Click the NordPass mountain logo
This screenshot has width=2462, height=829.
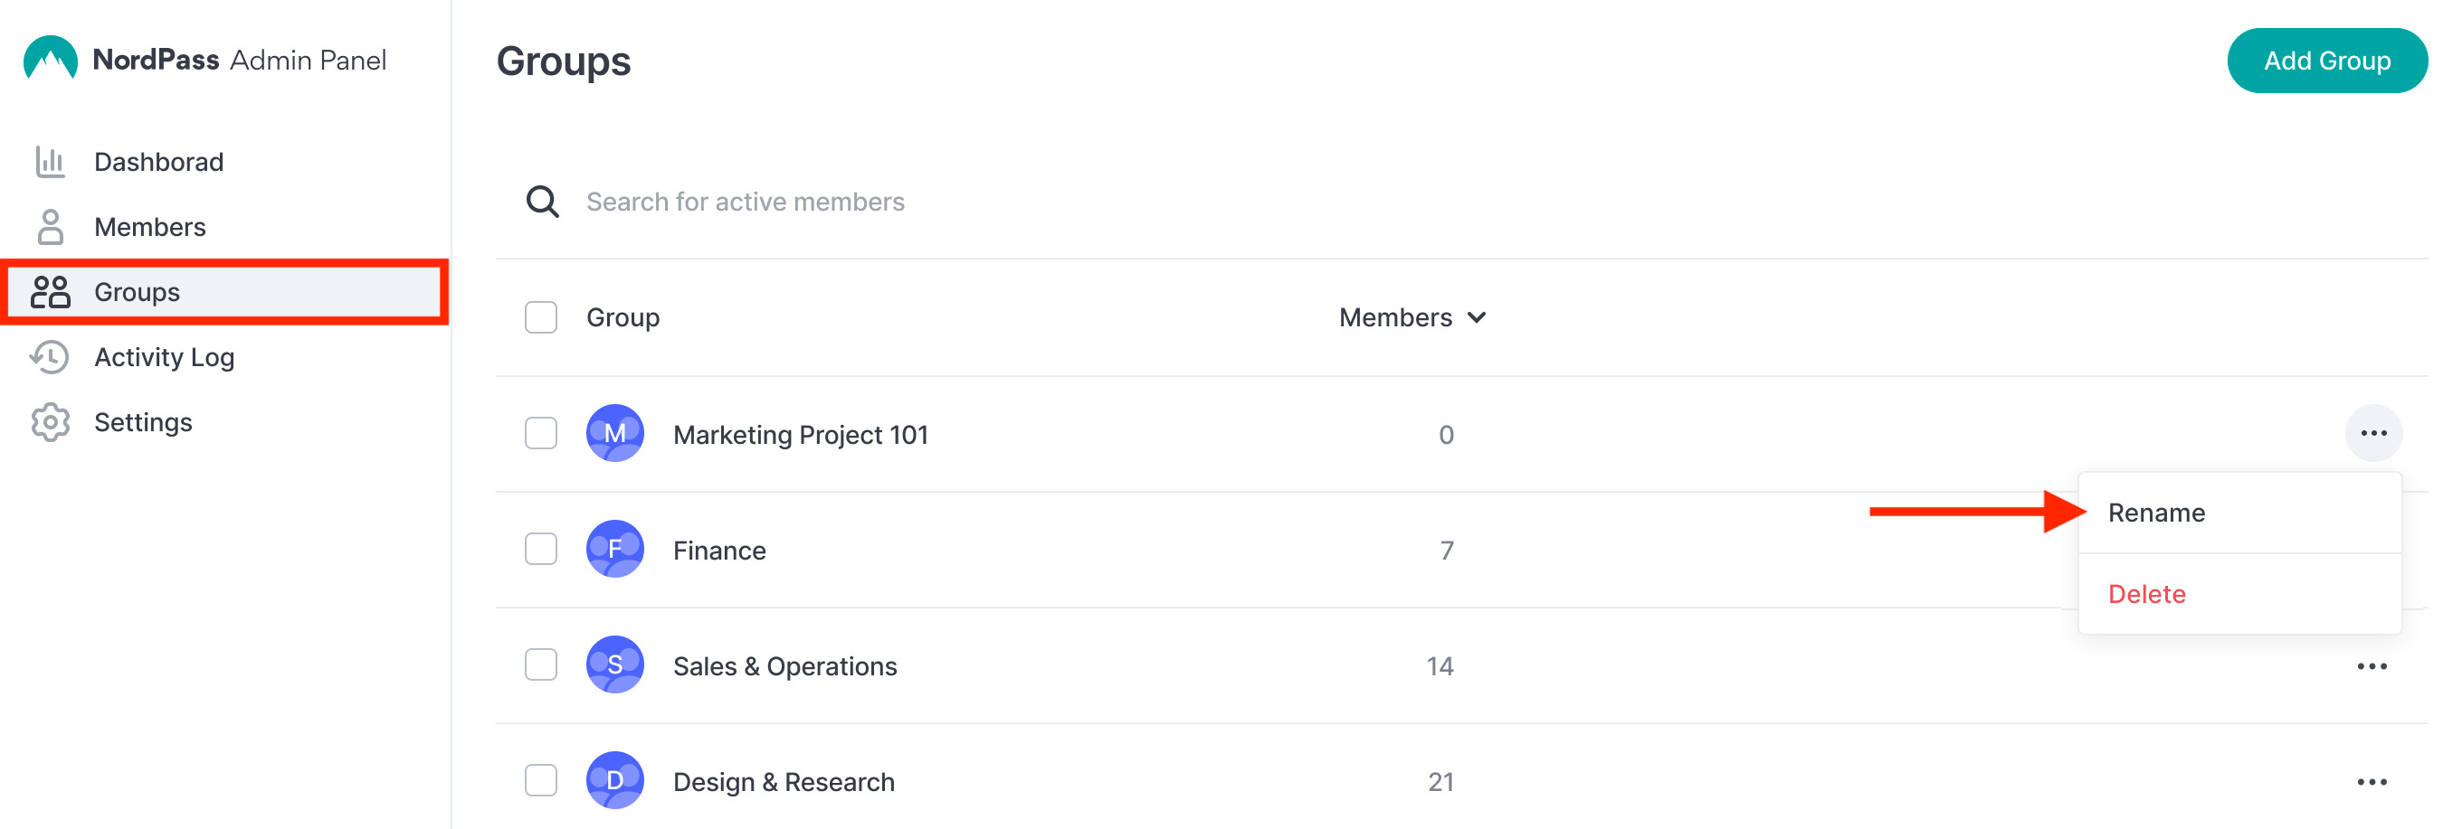(51, 60)
